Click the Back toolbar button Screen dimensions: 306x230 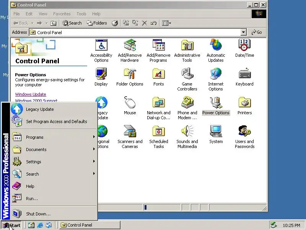[x=21, y=23]
